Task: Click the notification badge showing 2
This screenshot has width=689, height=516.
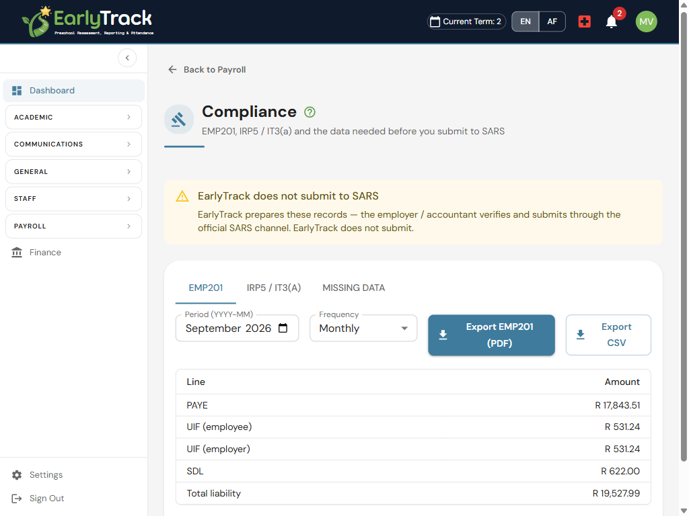Action: [619, 13]
